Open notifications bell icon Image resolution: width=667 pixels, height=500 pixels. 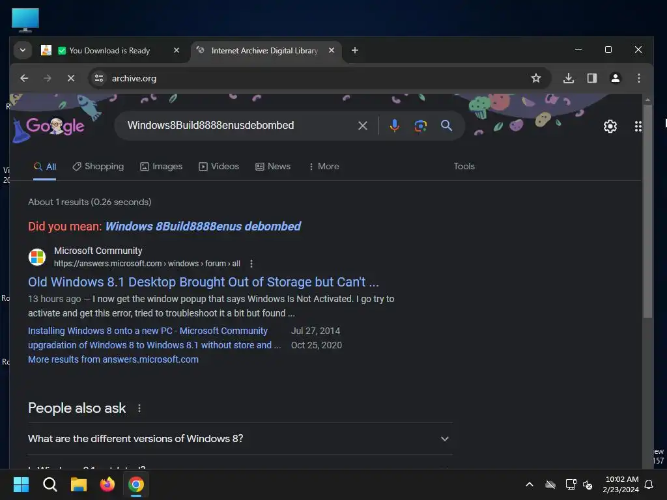(x=649, y=484)
